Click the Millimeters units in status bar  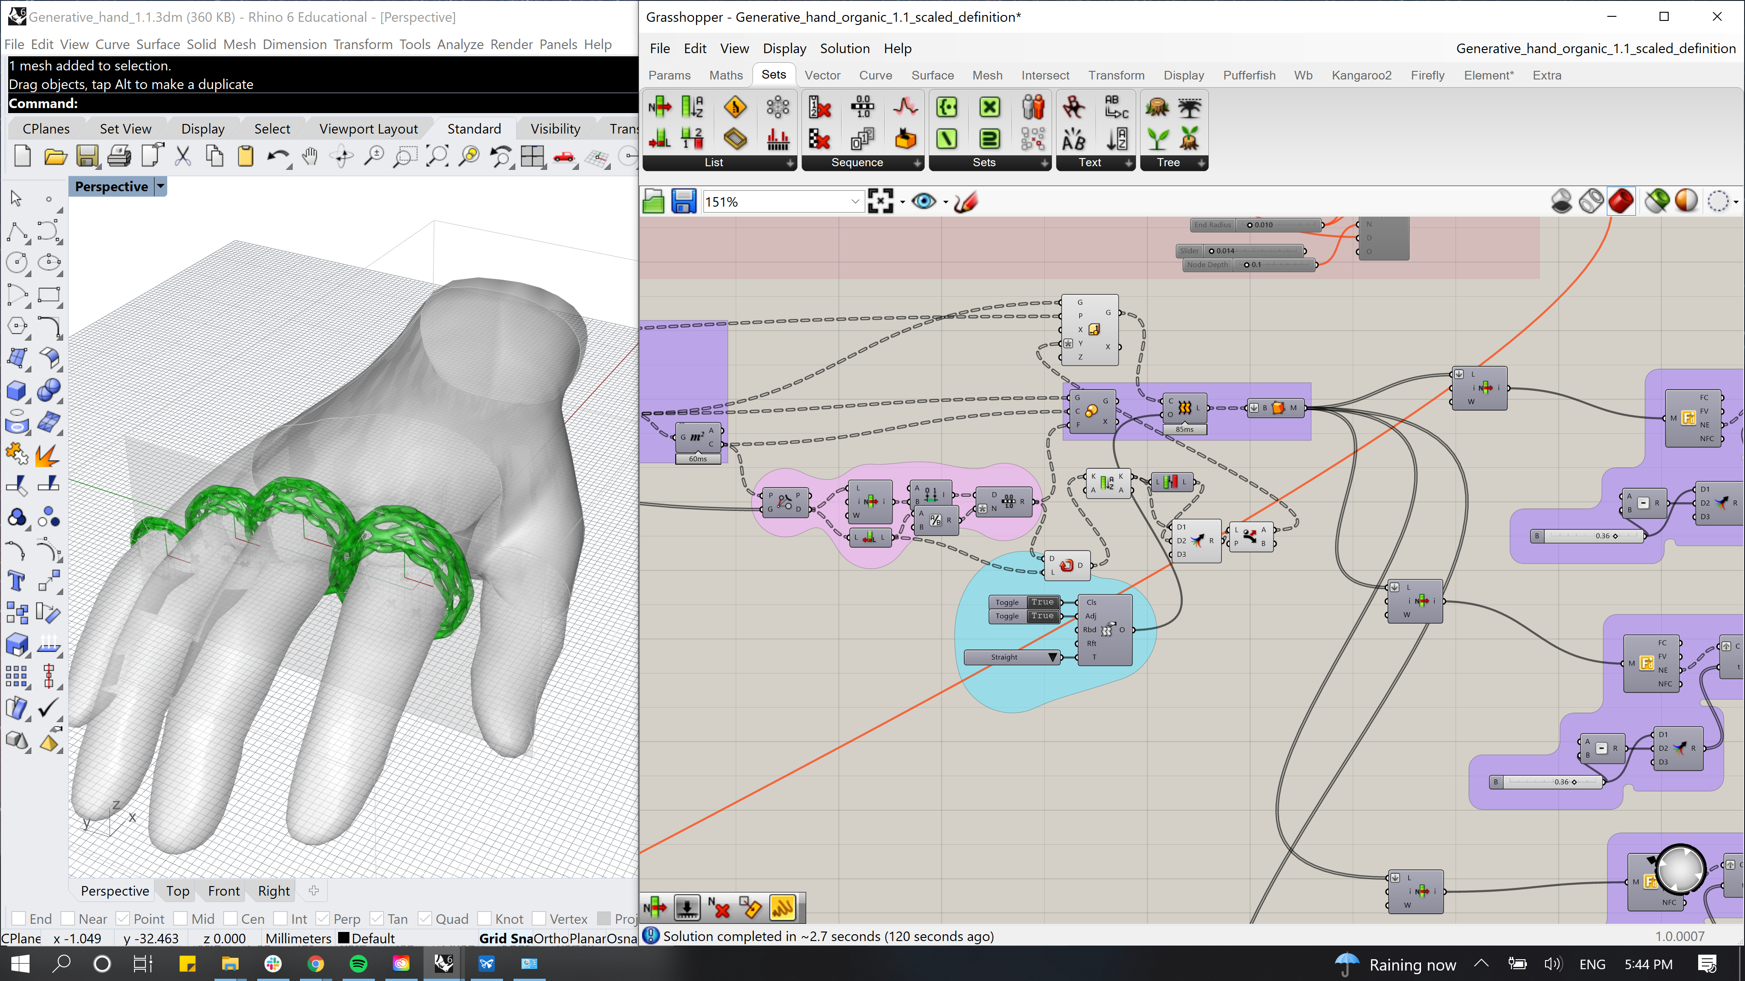tap(298, 938)
